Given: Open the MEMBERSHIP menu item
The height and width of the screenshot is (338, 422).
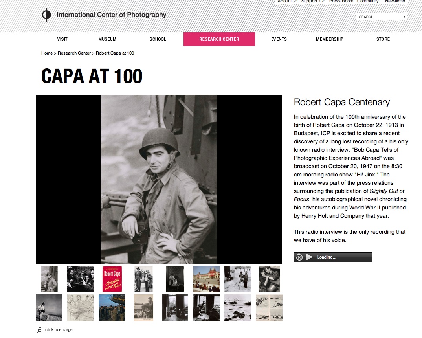Looking at the screenshot, I should pyautogui.click(x=330, y=39).
